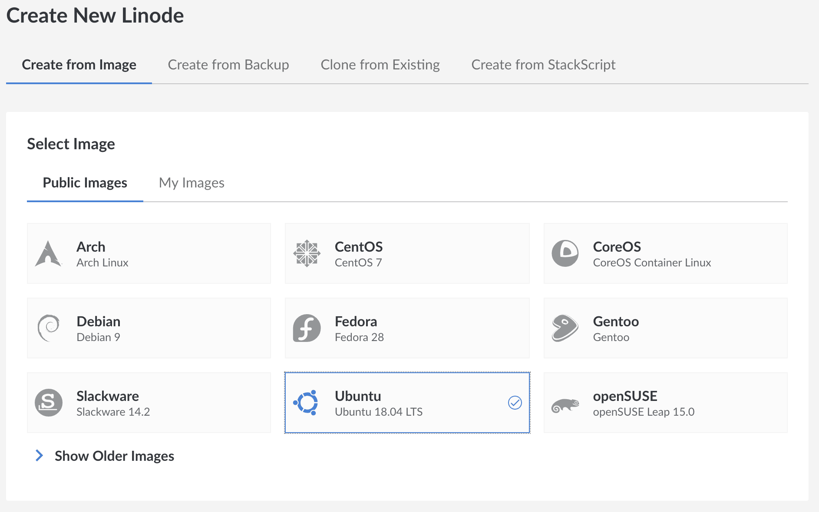The width and height of the screenshot is (819, 512).
Task: Click the Arch Linux logo icon
Action: pyautogui.click(x=48, y=254)
